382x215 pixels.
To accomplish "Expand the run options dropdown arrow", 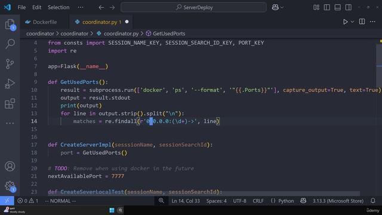I will pyautogui.click(x=352, y=21).
